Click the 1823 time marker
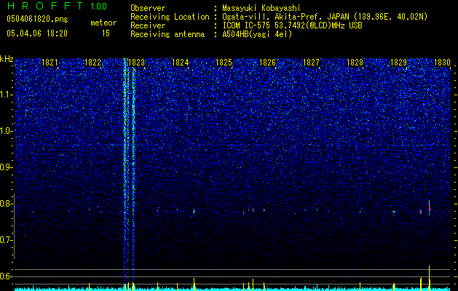458x291 pixels. click(x=137, y=63)
